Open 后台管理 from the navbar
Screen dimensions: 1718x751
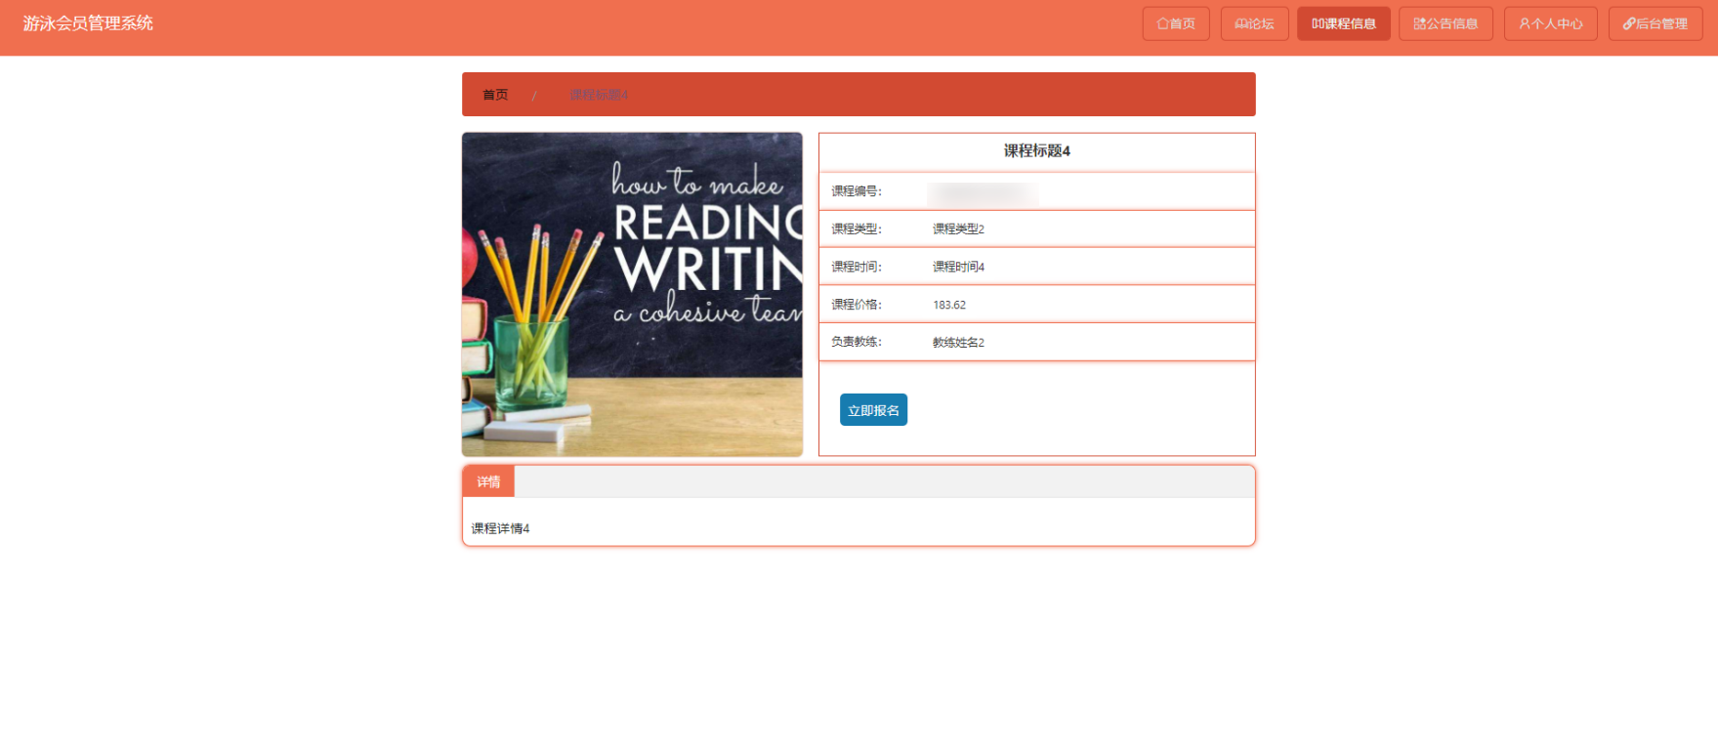click(x=1655, y=23)
